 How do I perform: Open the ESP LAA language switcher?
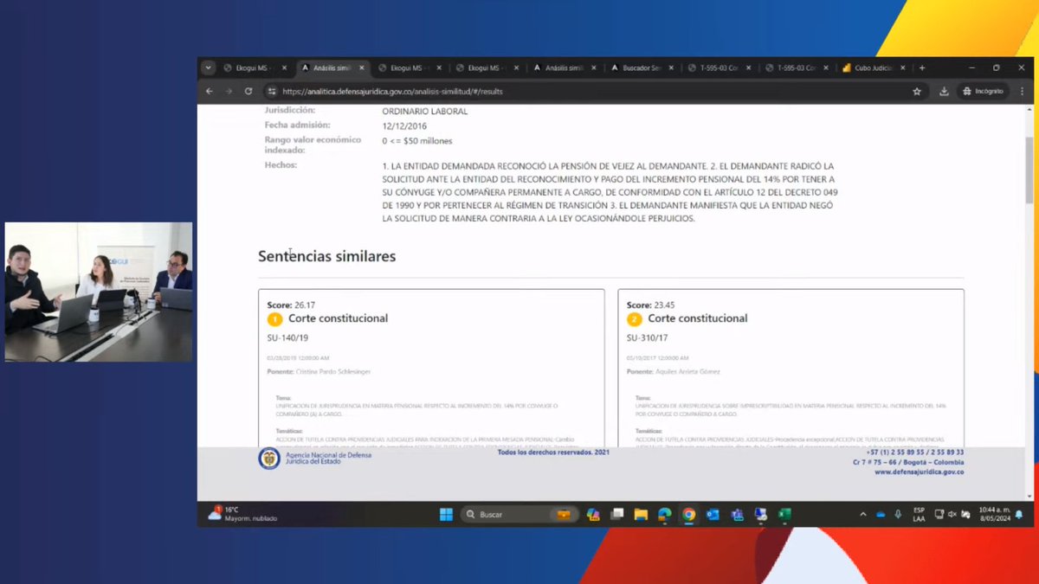(919, 514)
